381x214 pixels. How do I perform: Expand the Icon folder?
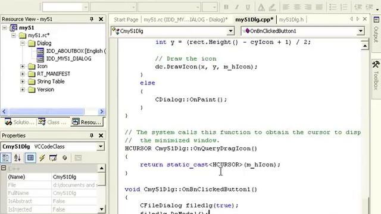pos(23,66)
